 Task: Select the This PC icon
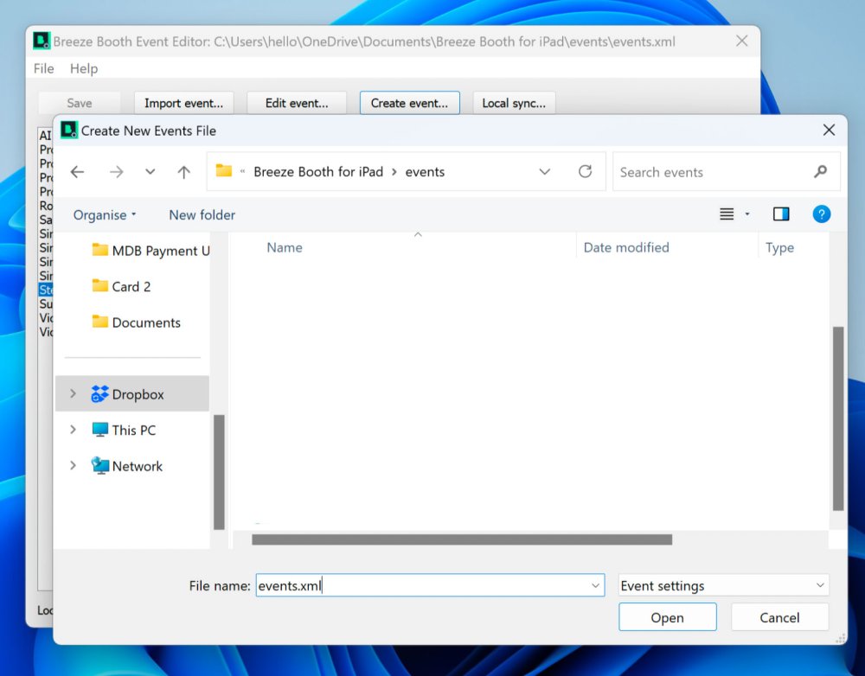(99, 430)
